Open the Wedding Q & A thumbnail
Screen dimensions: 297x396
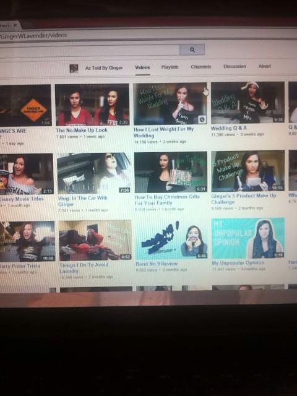[x=247, y=103]
